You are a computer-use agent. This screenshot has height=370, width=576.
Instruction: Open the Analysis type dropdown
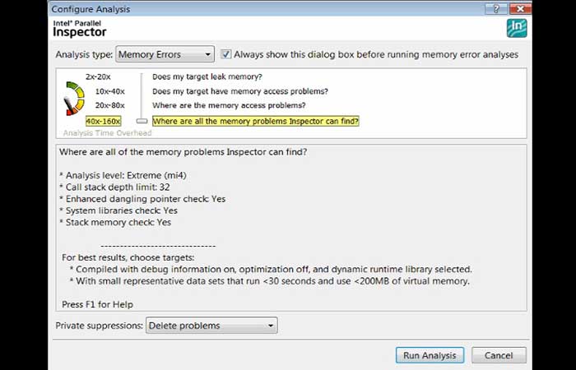tap(165, 54)
